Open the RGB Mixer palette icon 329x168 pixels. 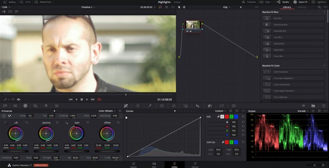(x=46, y=106)
